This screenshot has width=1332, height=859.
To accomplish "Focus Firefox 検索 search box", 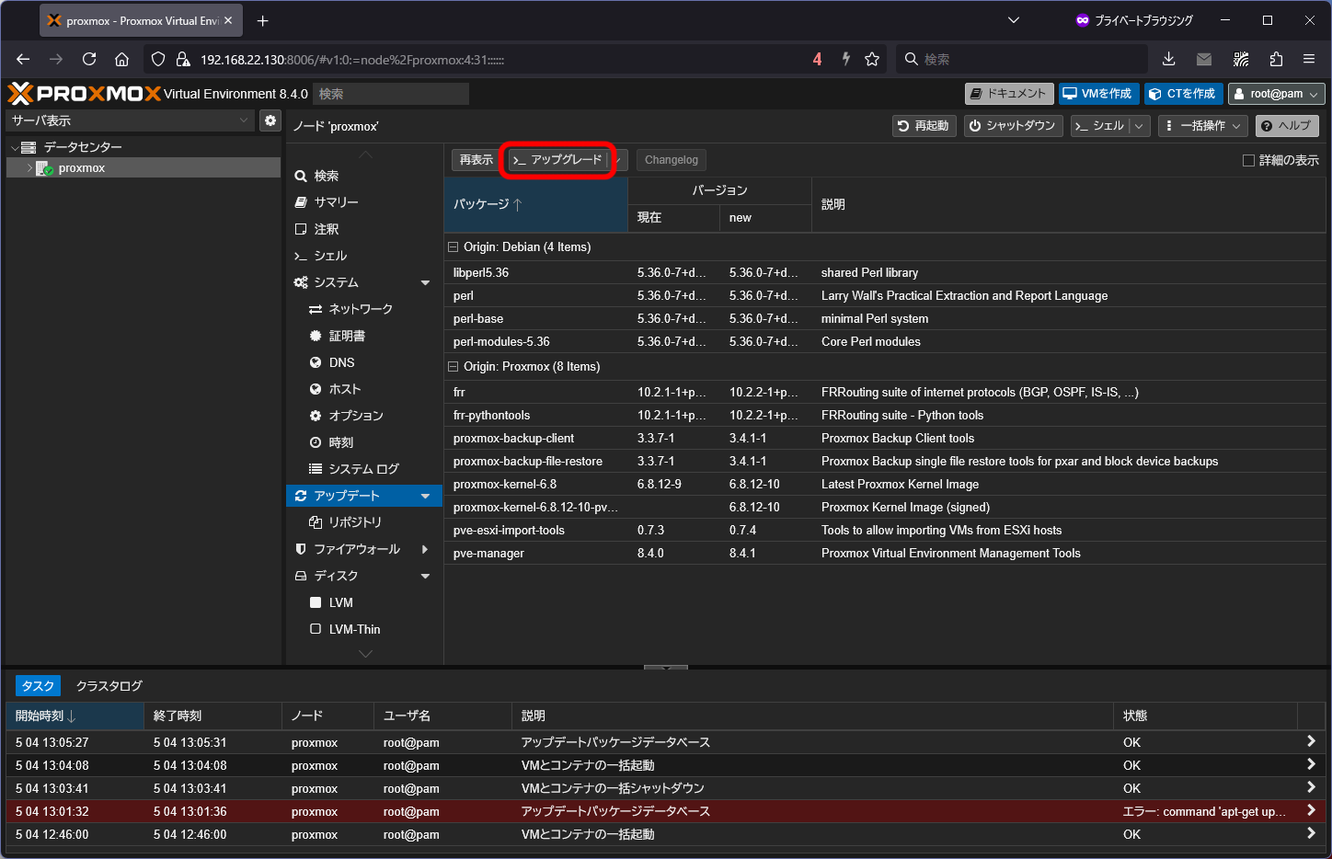I will pos(1021,59).
